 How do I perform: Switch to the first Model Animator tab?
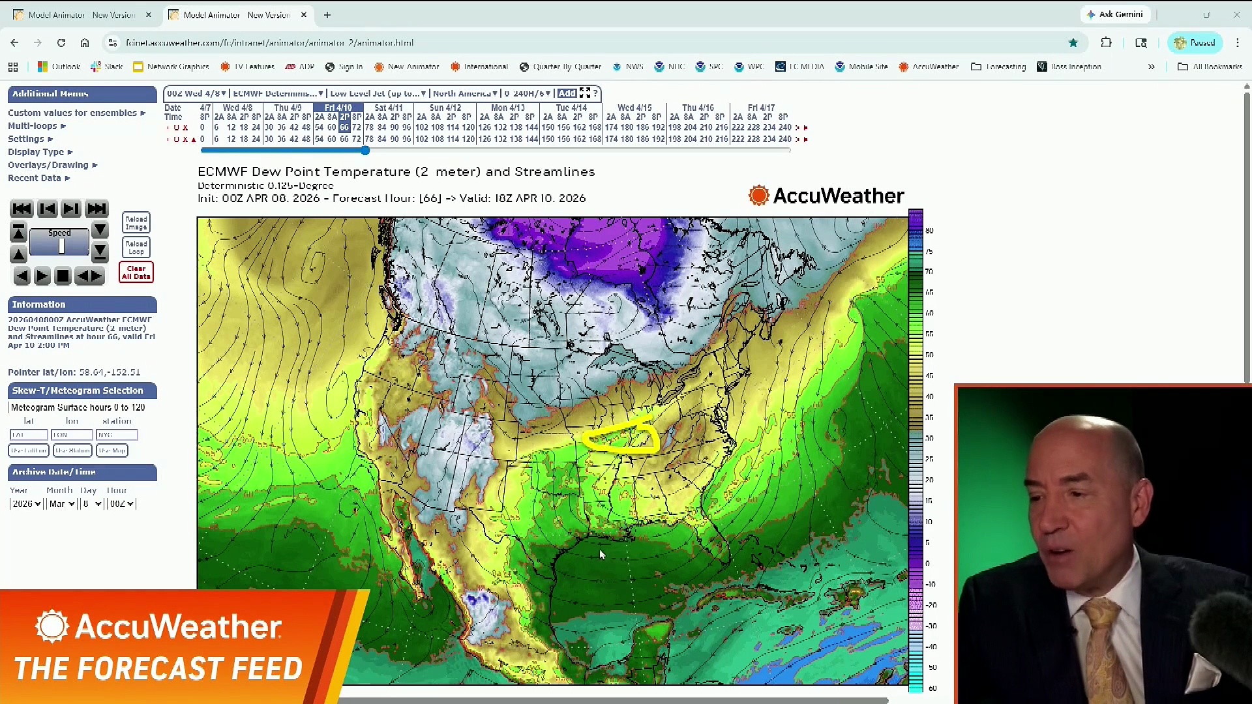[82, 15]
